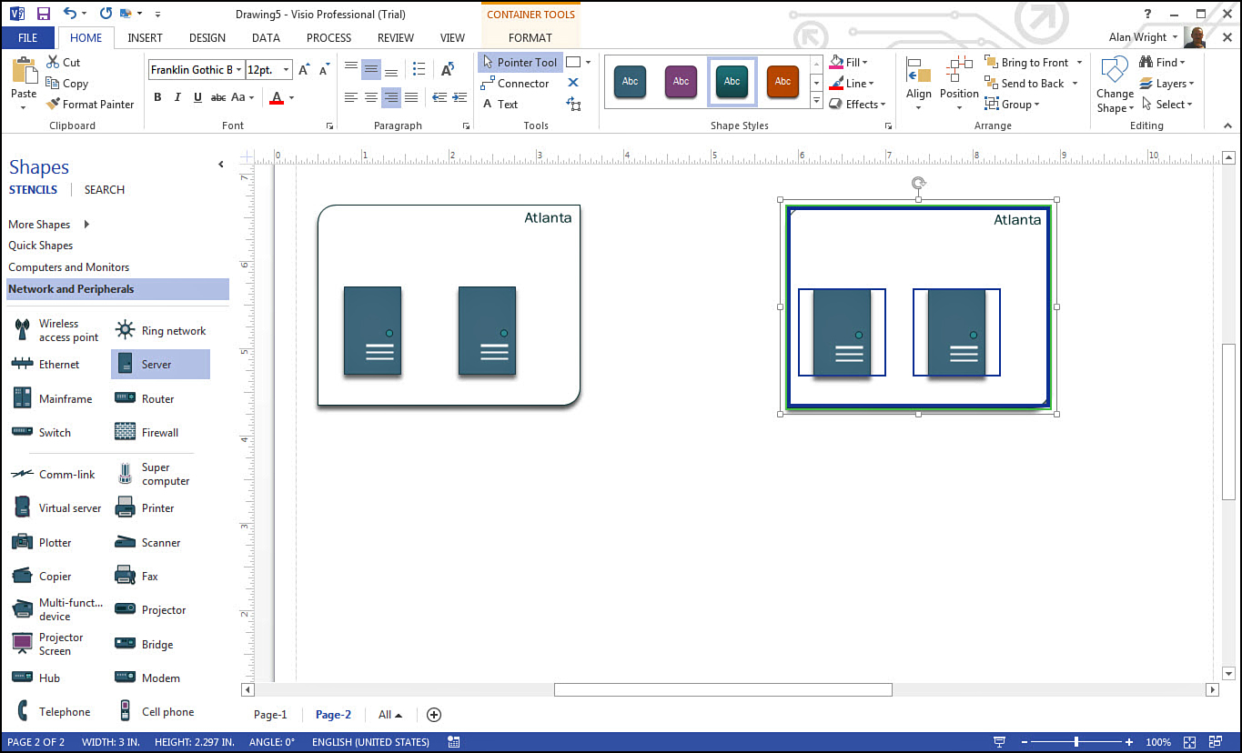Image resolution: width=1242 pixels, height=753 pixels.
Task: Click the Save icon in title bar
Action: pyautogui.click(x=43, y=14)
